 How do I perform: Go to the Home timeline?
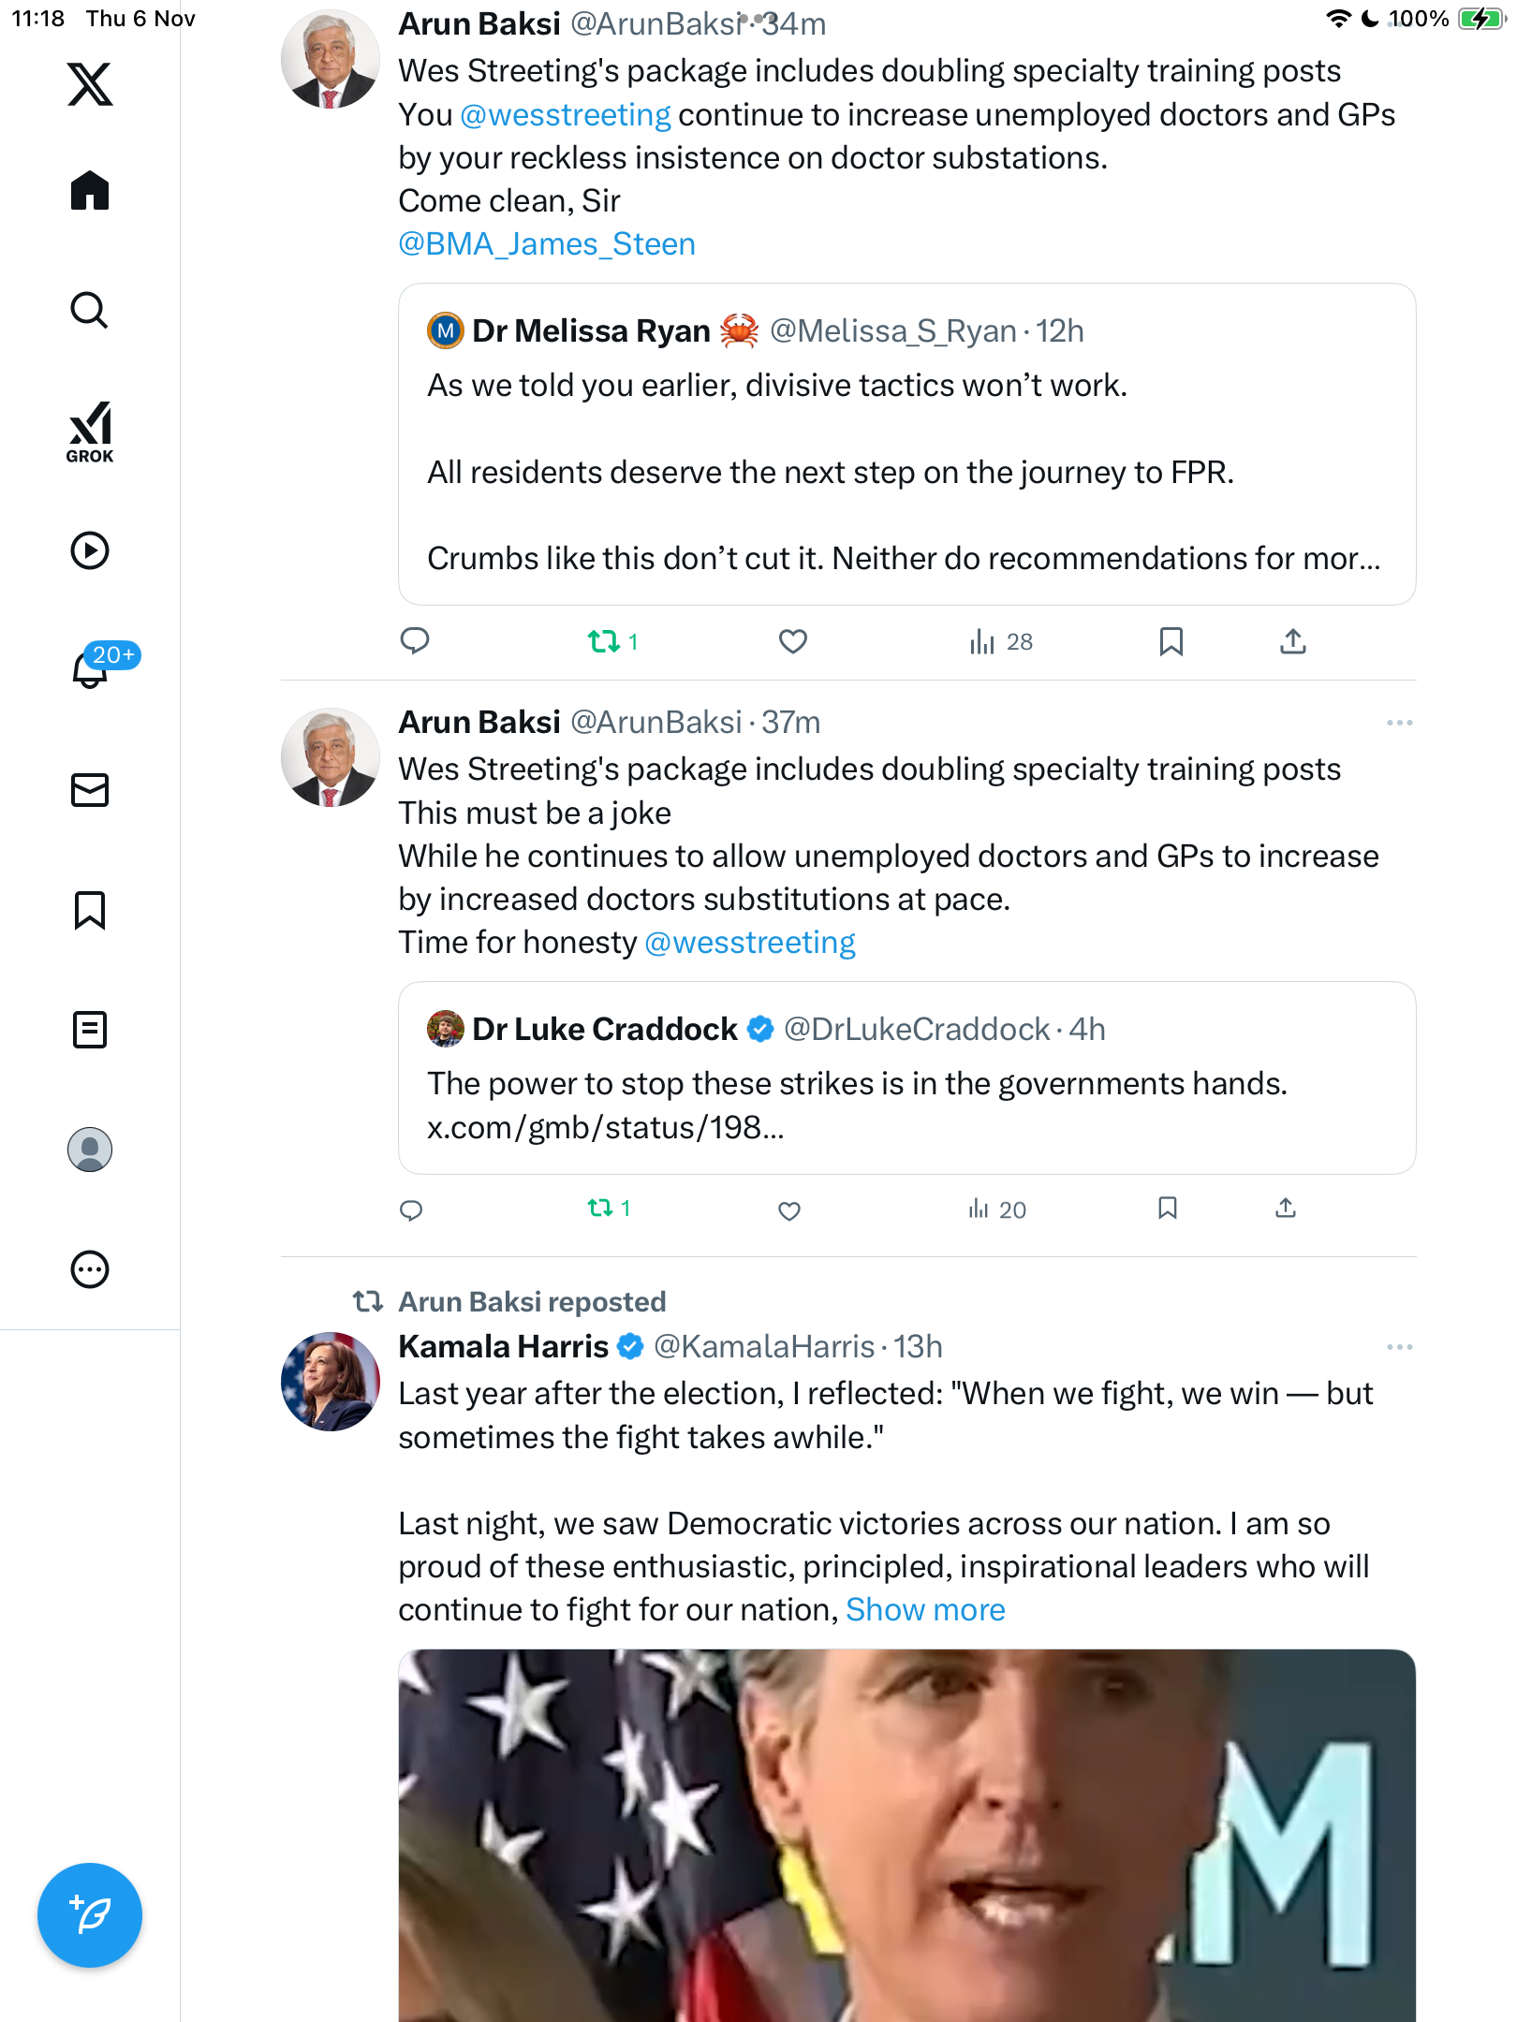90,191
